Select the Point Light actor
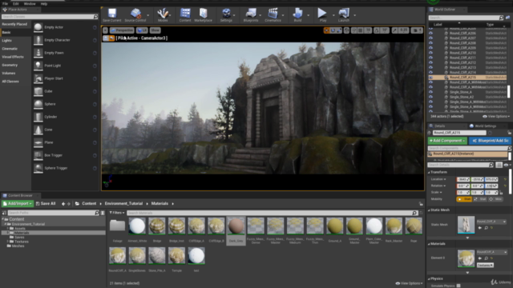The height and width of the screenshot is (288, 513). point(65,66)
